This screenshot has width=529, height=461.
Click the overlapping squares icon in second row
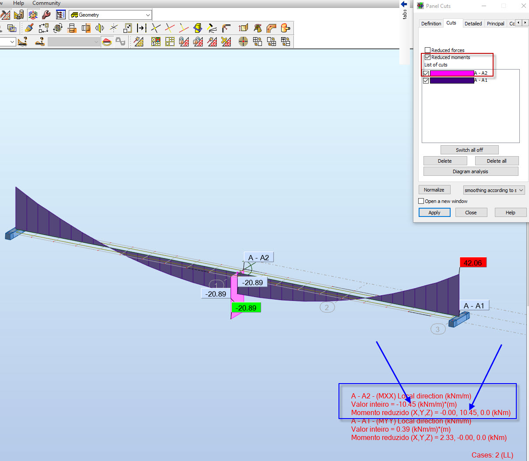click(12, 28)
